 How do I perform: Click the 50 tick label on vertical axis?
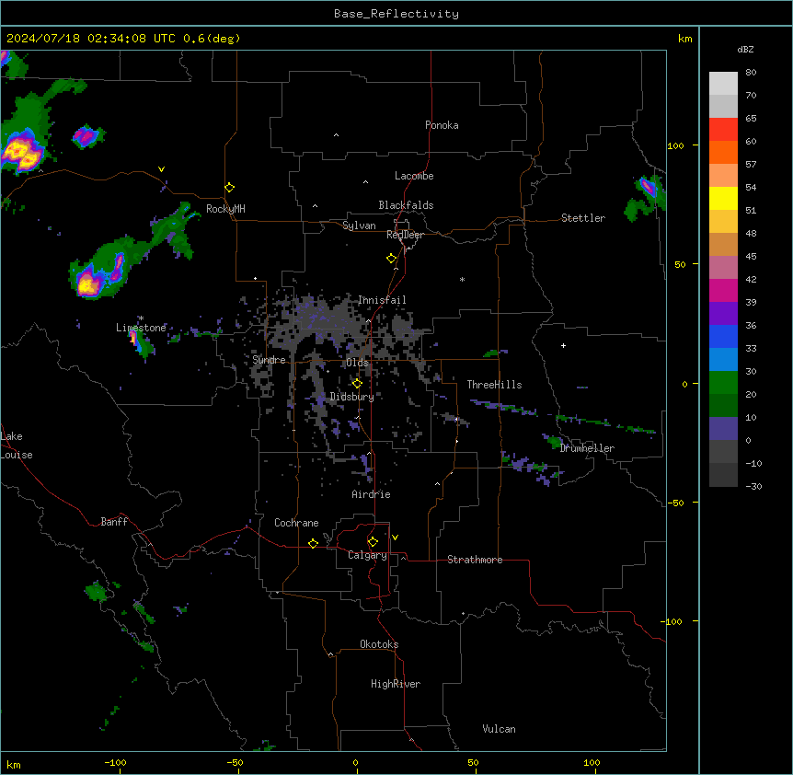[680, 264]
